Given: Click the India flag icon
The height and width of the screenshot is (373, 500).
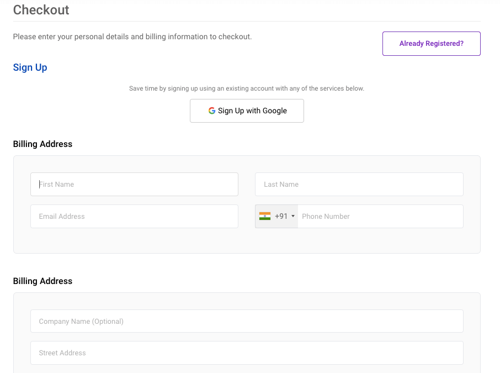Looking at the screenshot, I should tap(265, 216).
